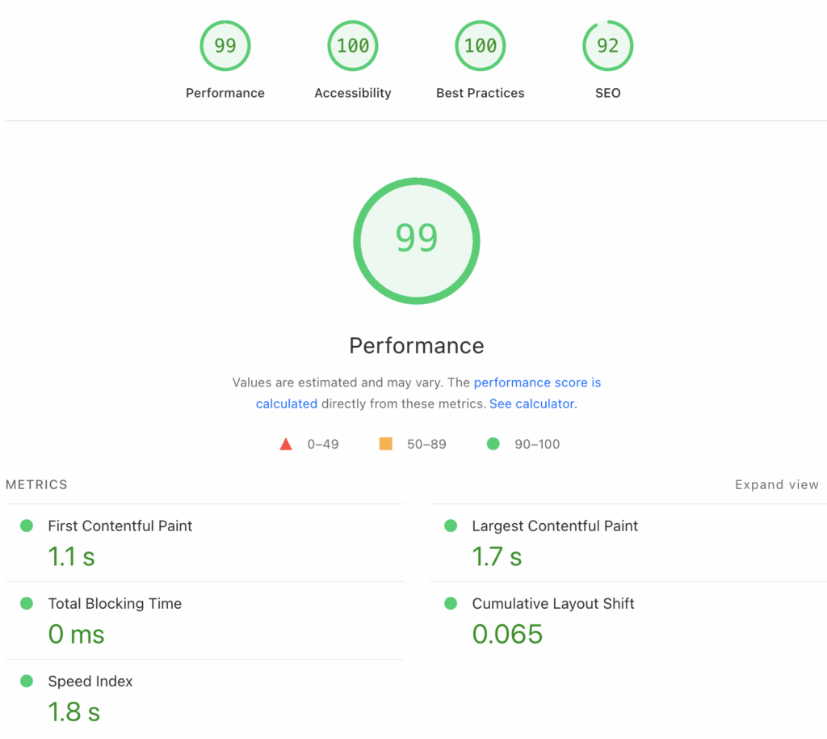This screenshot has width=827, height=739.
Task: Select the green dot beside Cumulative Layout Shift
Action: 450,603
